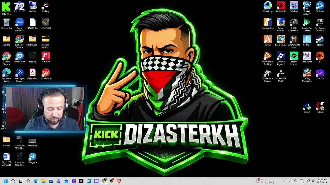Open LinkedIn from the taskbar
The height and width of the screenshot is (185, 330).
(x=89, y=181)
